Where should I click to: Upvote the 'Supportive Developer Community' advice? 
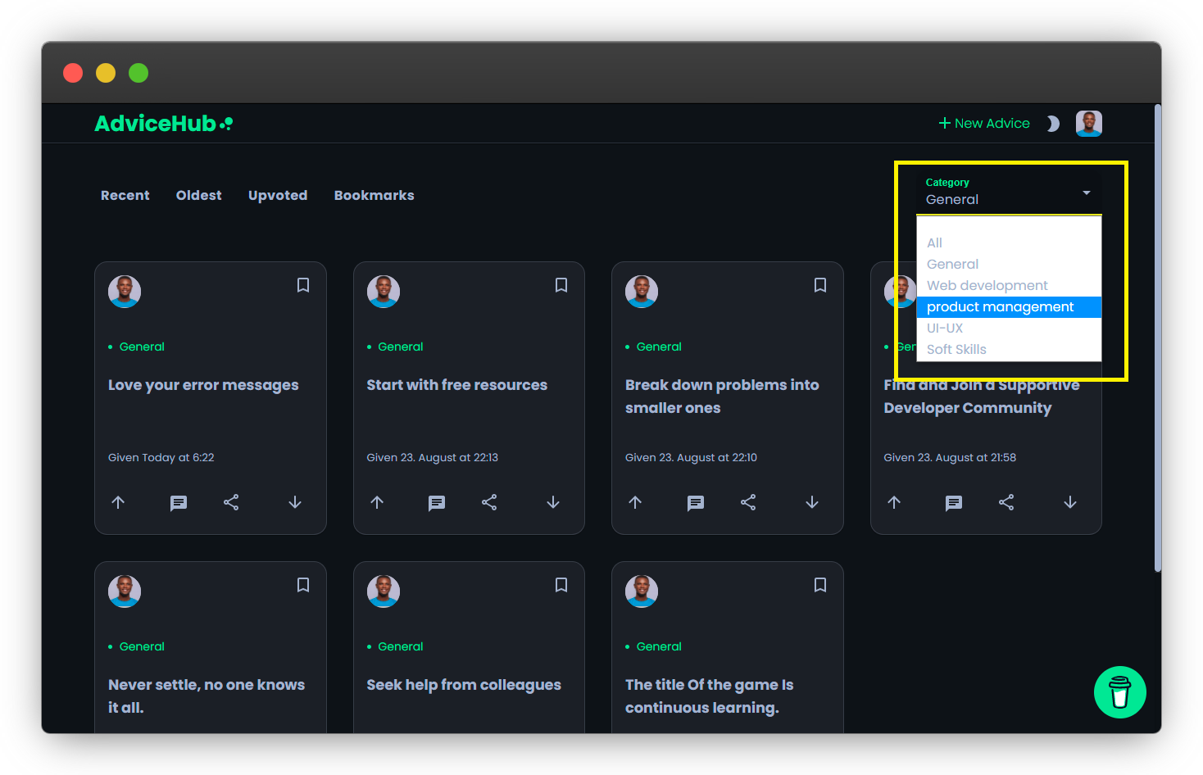[x=894, y=502]
